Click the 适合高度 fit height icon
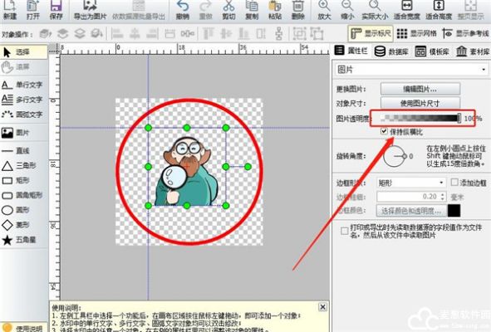The width and height of the screenshot is (491, 332). coord(439,10)
